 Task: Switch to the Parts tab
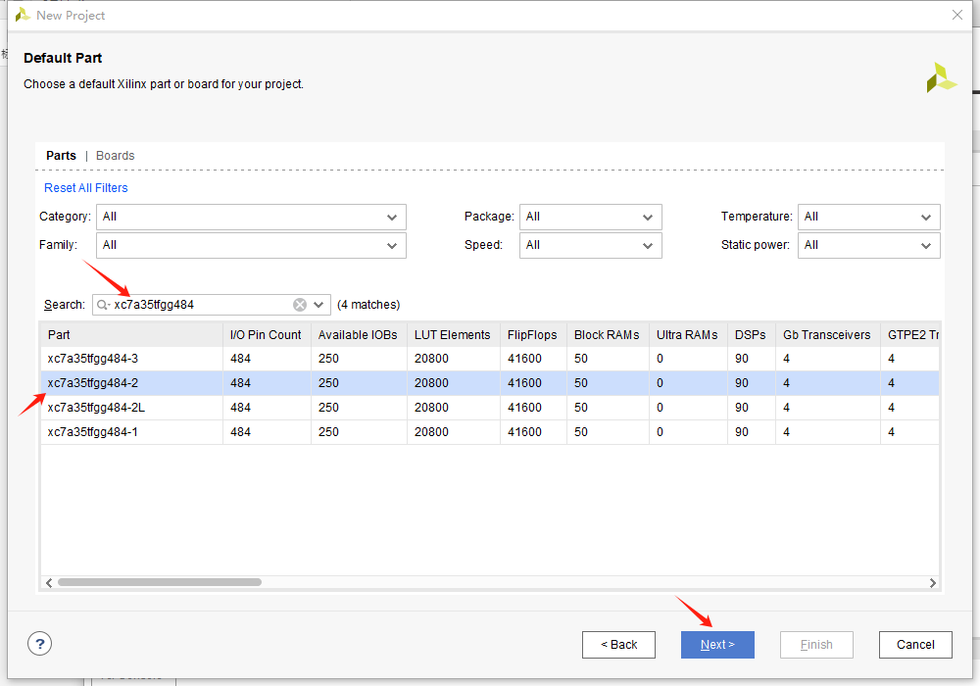(x=61, y=156)
